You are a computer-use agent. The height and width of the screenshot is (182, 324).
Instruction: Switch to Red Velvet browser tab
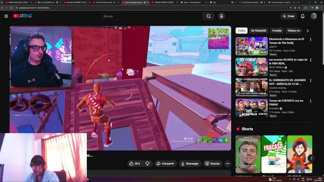pyautogui.click(x=77, y=2)
